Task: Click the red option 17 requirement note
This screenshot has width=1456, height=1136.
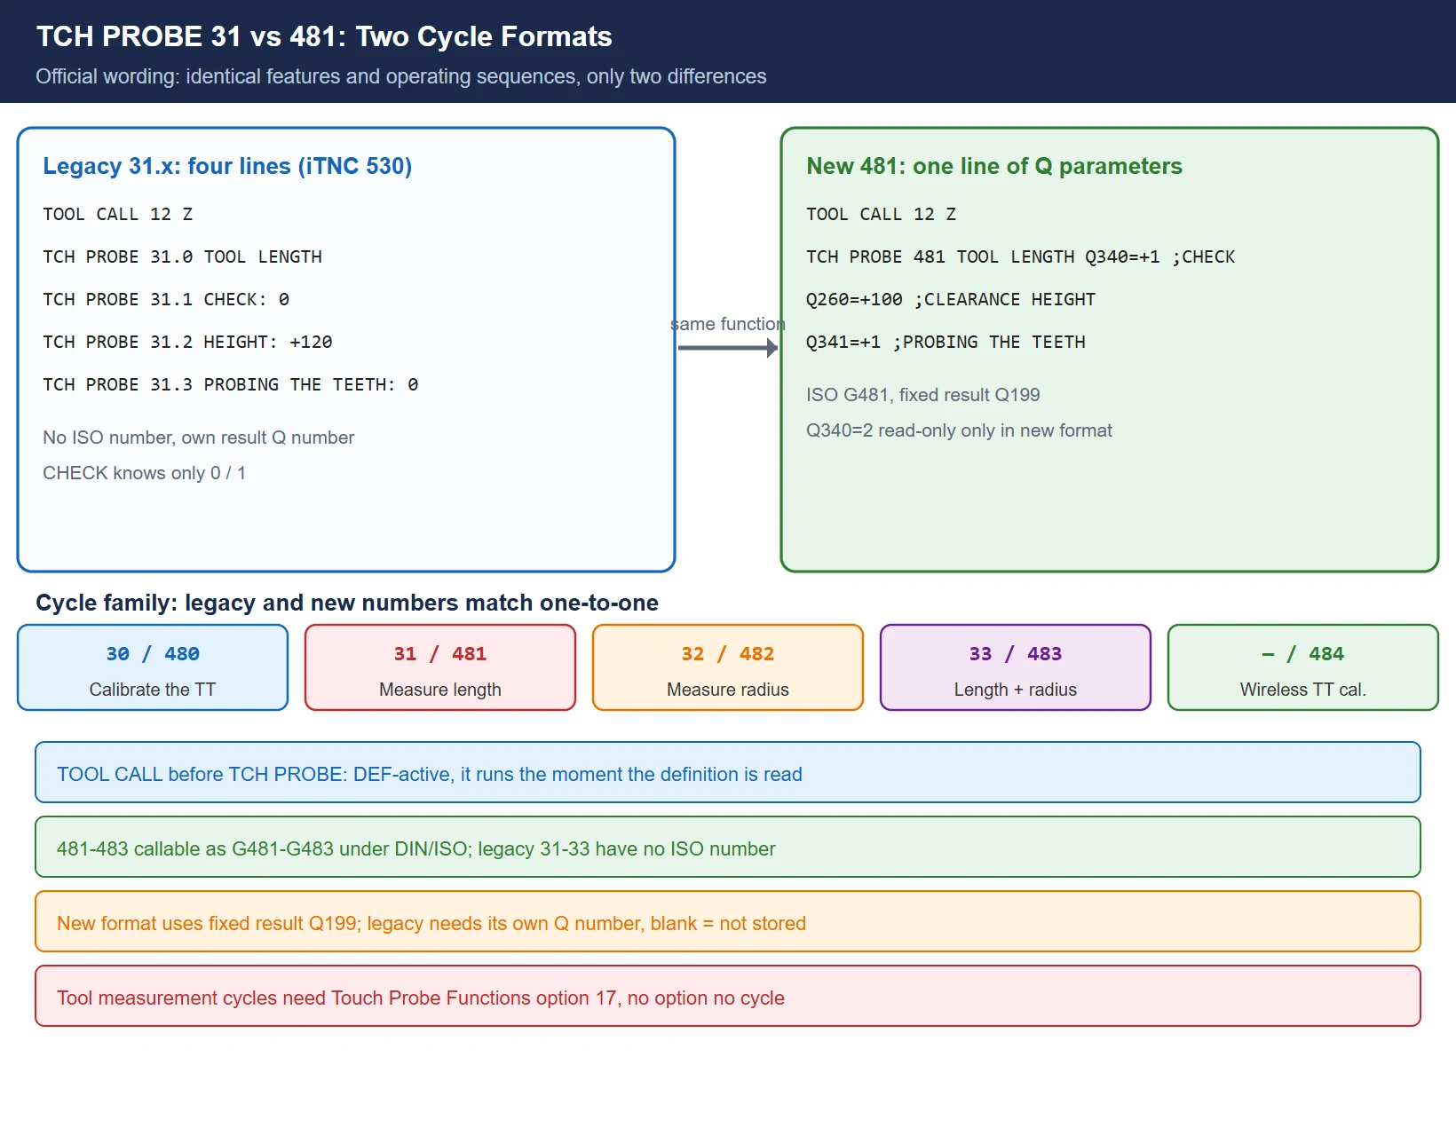Action: click(728, 996)
